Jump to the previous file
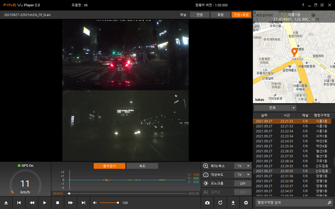This screenshot has width=335, height=209. pos(19,203)
